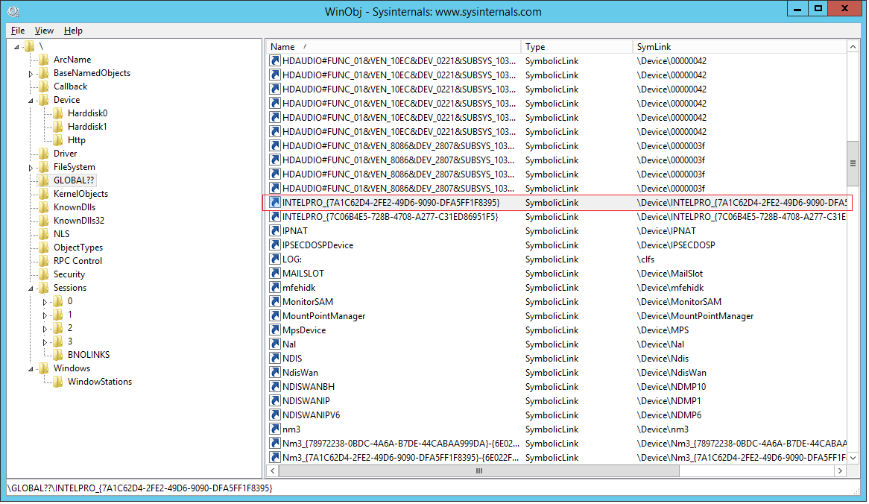Select the WindowStations folder icon
Screen dimensions: 869x504
(57, 382)
